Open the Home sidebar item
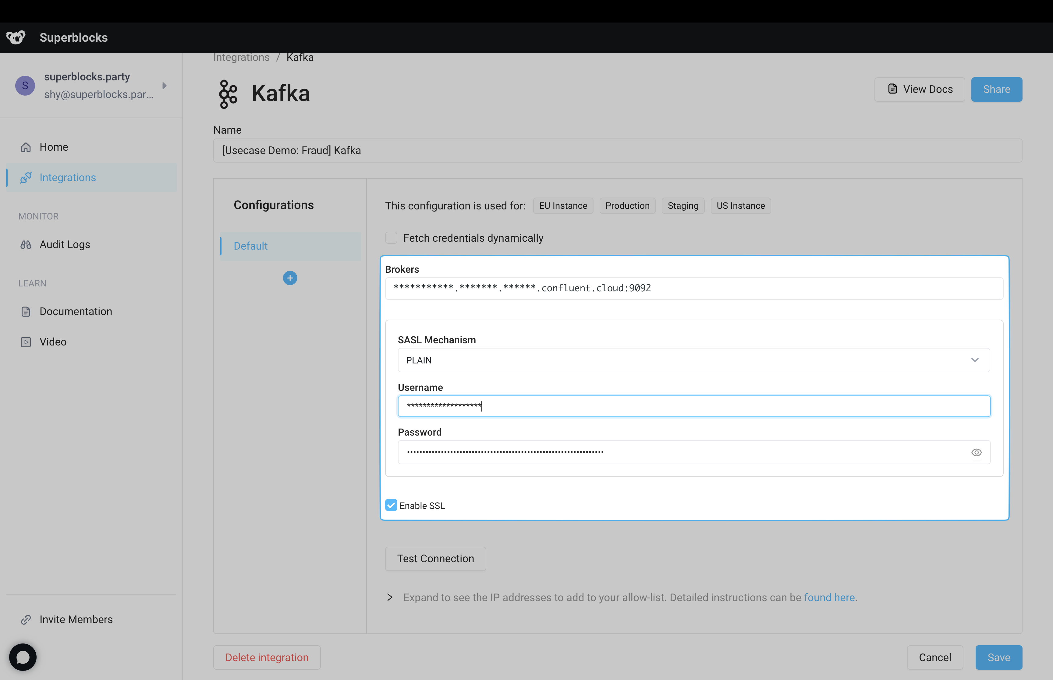The image size is (1053, 680). tap(91, 147)
